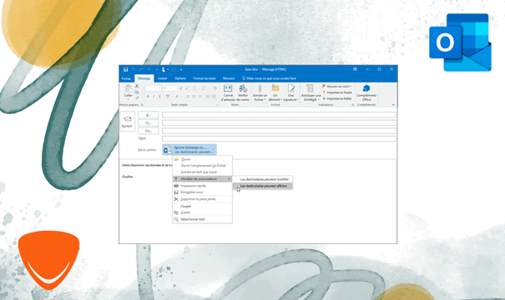Choose Couper in context menu
Viewport: 505px width, 300px height.
click(x=203, y=206)
